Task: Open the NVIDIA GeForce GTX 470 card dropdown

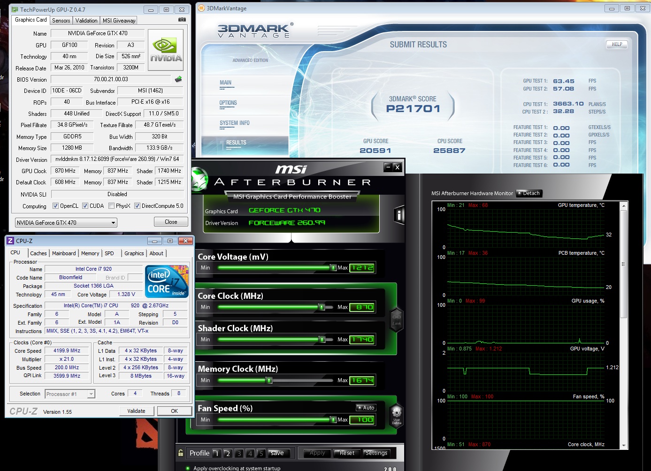Action: coord(66,222)
